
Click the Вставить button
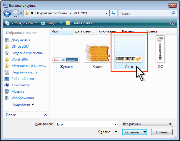click(132, 132)
